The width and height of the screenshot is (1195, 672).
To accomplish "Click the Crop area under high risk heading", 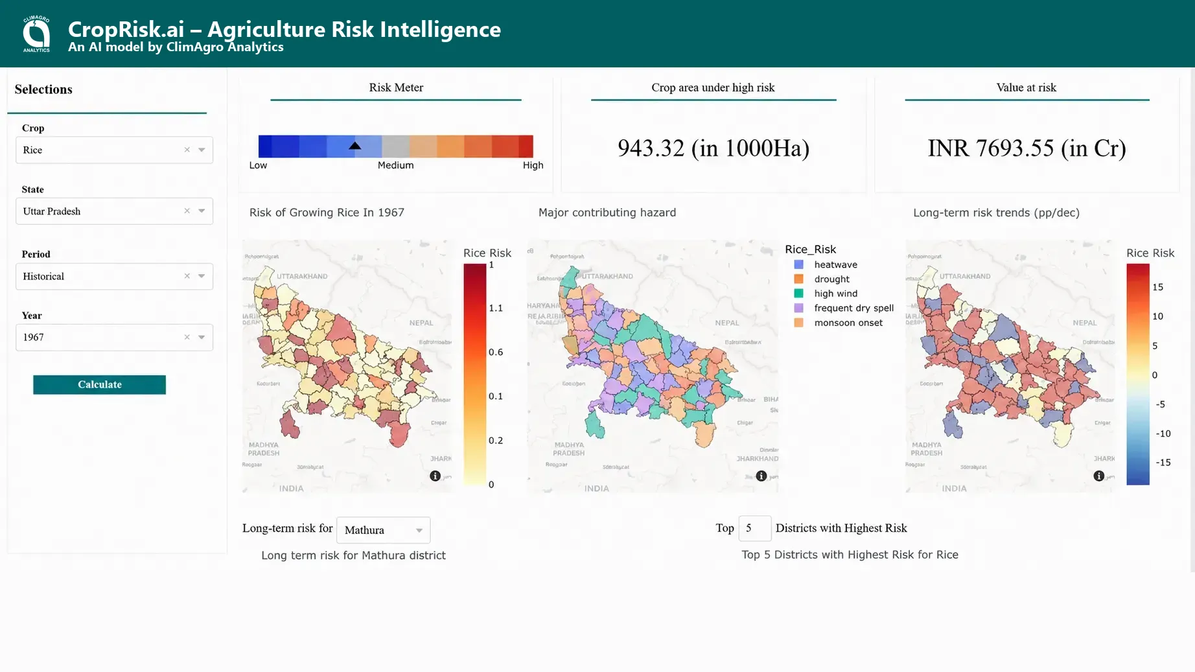I will tap(713, 87).
